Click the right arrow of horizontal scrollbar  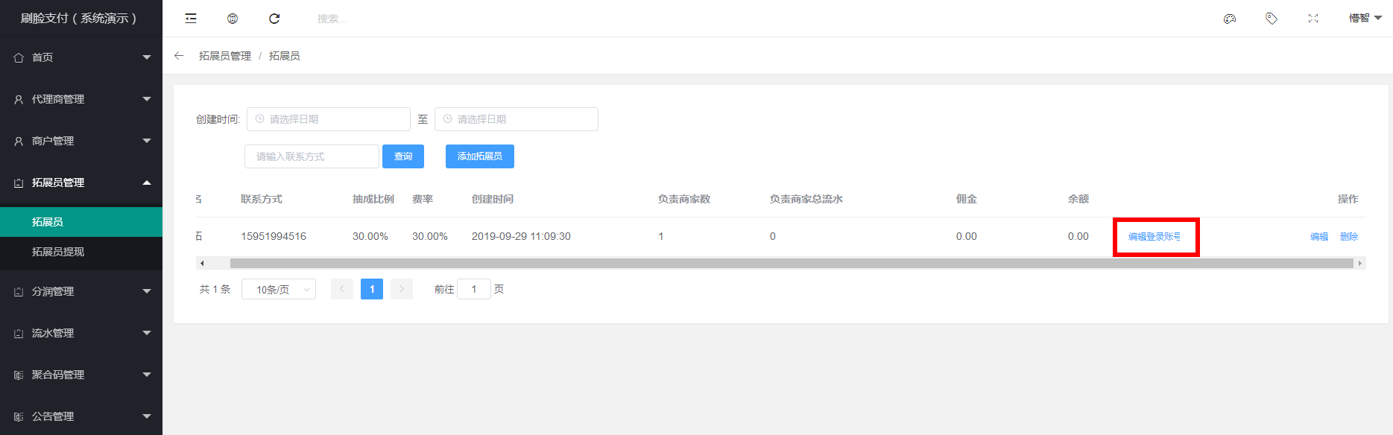1360,263
